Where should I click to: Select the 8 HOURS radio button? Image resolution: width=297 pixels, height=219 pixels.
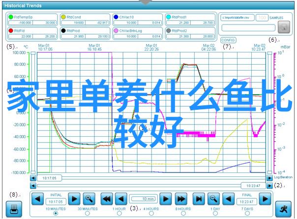183,213
